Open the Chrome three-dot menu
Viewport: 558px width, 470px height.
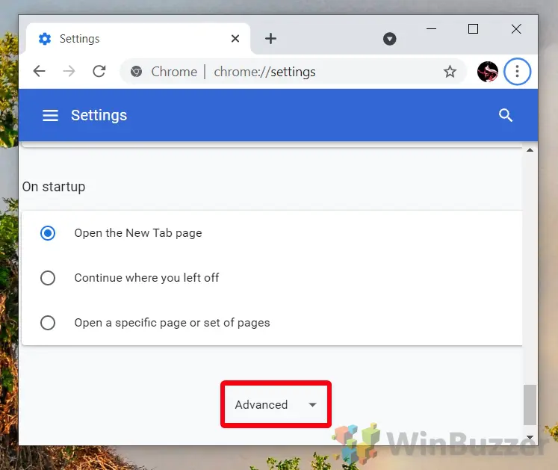coord(517,72)
